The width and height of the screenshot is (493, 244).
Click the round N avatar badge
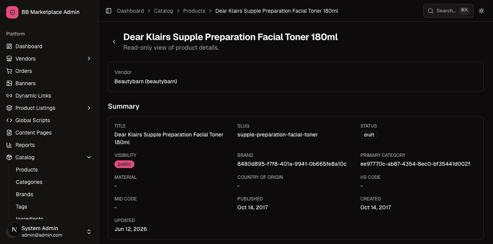pos(15,229)
